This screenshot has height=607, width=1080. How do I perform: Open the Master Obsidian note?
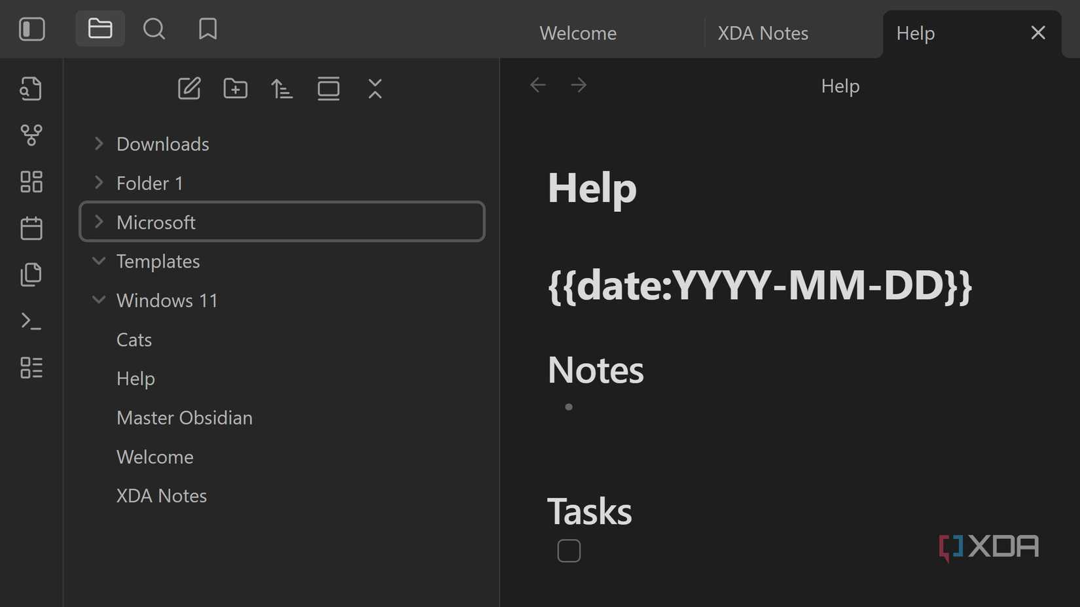point(184,418)
